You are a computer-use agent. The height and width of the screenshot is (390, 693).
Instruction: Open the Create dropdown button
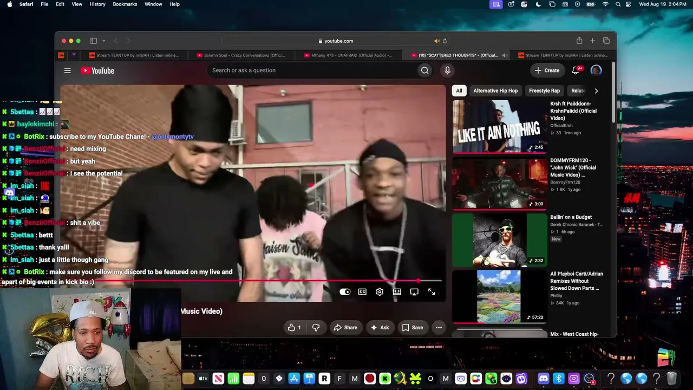(x=547, y=70)
